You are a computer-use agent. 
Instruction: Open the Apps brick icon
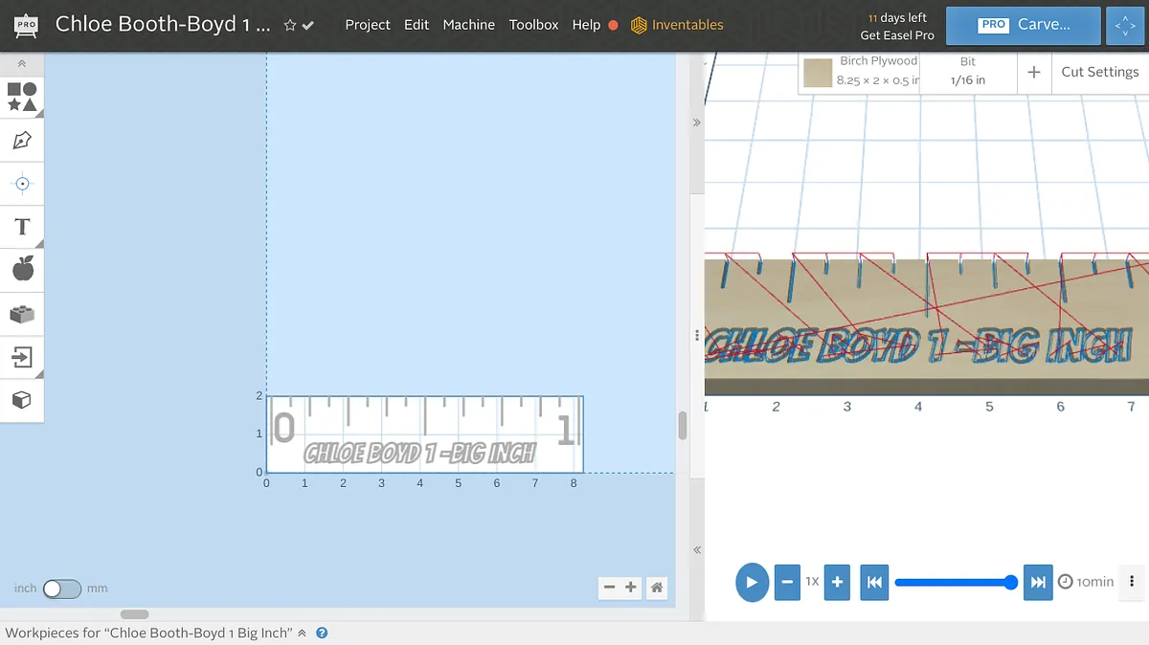click(22, 314)
